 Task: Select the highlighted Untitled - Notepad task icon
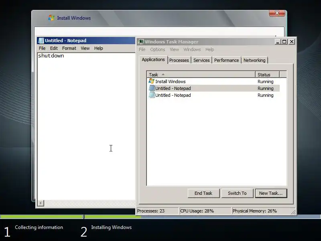tap(152, 88)
